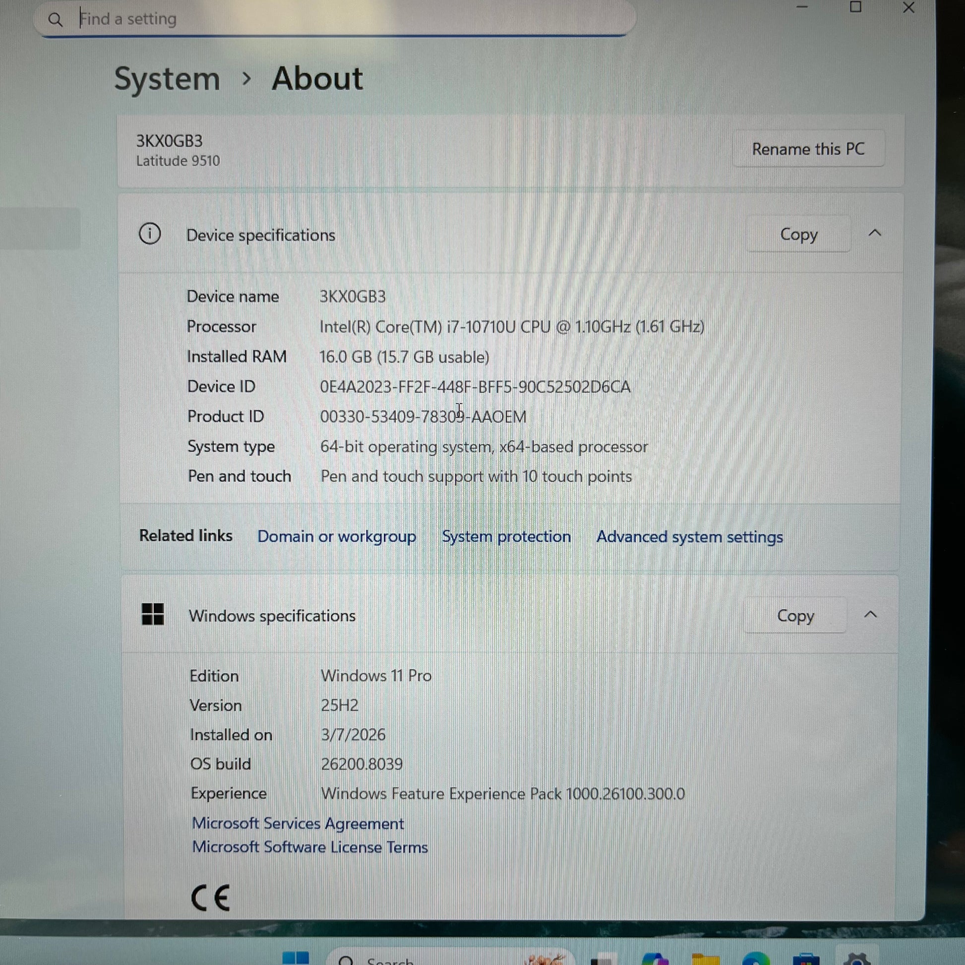Open File Explorer from the taskbar
This screenshot has height=965, width=965.
tap(705, 960)
